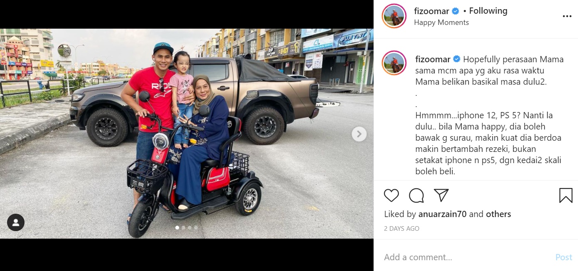View the others who liked this post
The image size is (578, 271).
(x=498, y=214)
